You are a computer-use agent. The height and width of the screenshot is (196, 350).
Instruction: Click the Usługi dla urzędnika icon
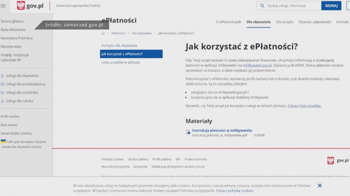pos(3,93)
